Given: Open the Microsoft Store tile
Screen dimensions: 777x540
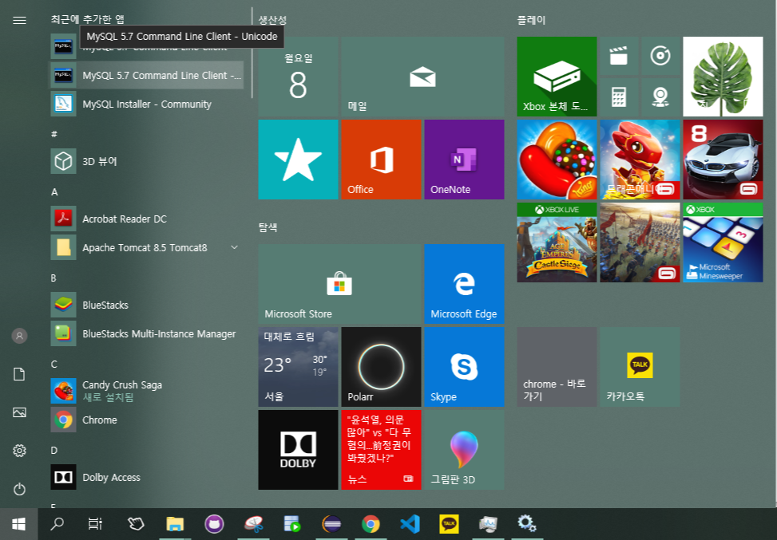Looking at the screenshot, I should tap(339, 284).
